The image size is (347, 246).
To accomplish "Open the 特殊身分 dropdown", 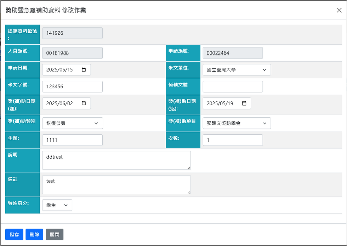I will coord(57,205).
